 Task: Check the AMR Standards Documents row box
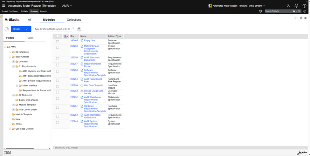coord(58,59)
